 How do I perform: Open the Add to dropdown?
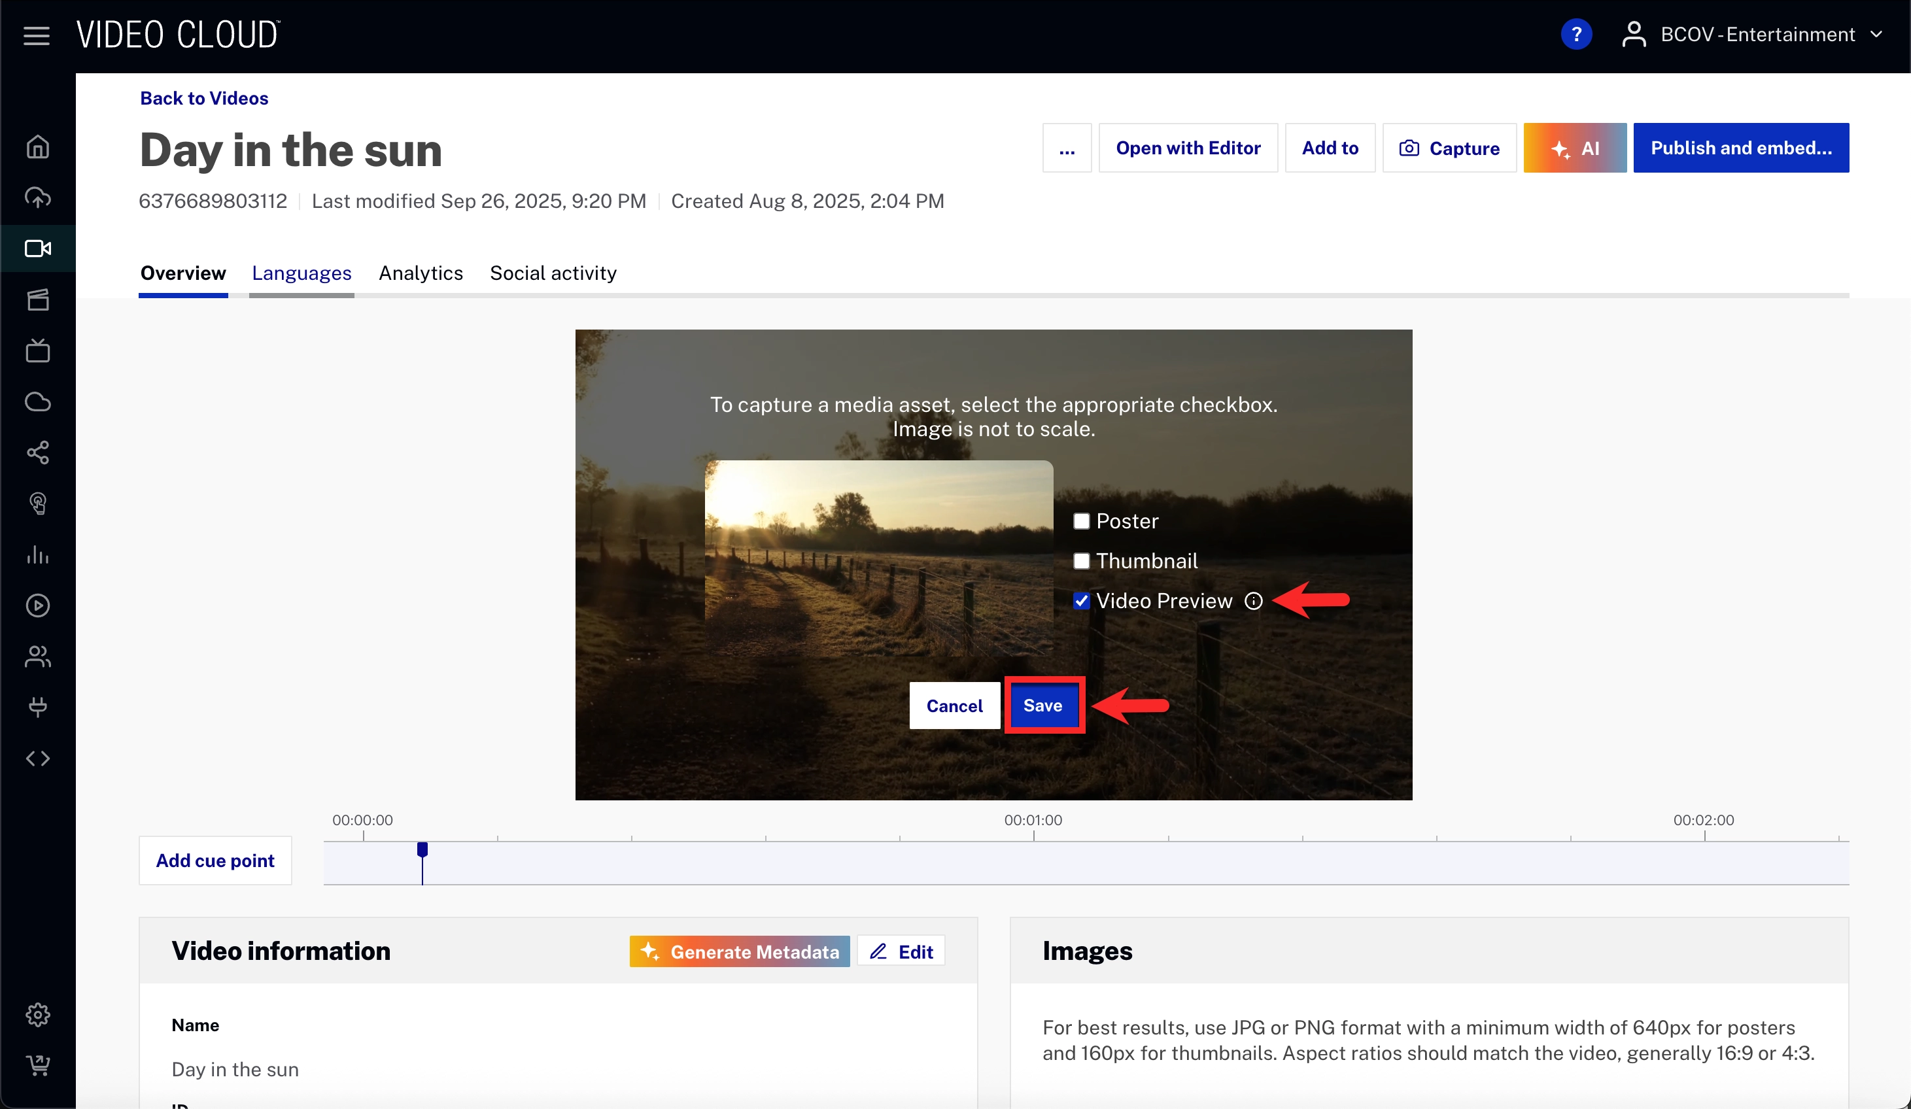click(x=1330, y=148)
